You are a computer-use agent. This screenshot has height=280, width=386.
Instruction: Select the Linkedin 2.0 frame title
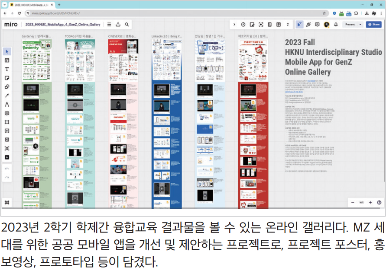166,36
